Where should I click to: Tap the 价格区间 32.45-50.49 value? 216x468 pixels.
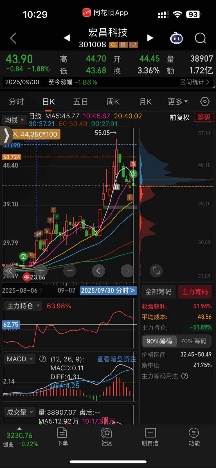point(196,354)
